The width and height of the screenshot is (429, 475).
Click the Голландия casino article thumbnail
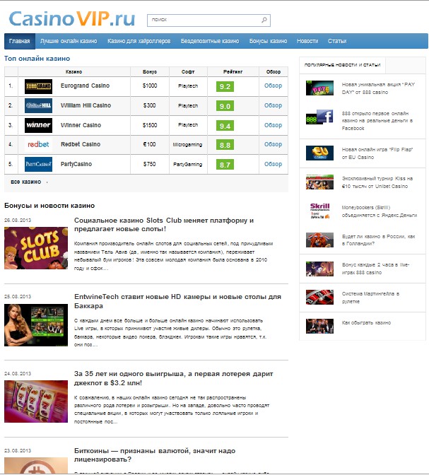[x=319, y=240]
